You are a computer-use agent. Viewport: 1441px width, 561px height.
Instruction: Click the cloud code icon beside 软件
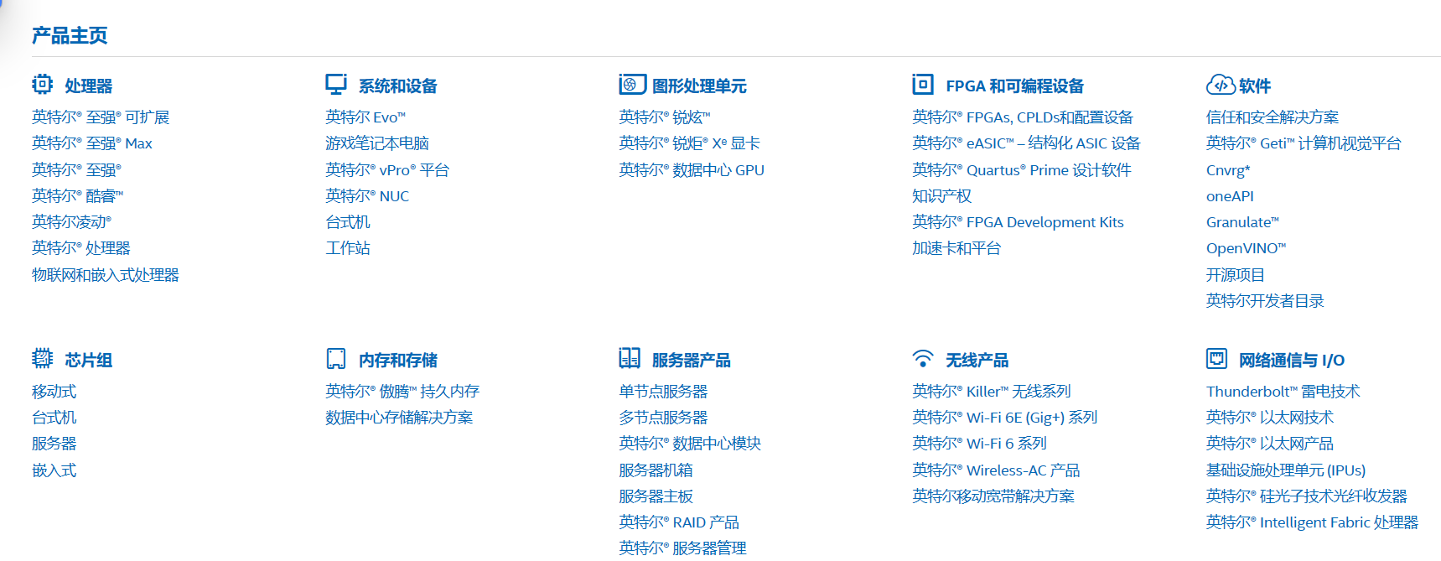click(x=1221, y=84)
